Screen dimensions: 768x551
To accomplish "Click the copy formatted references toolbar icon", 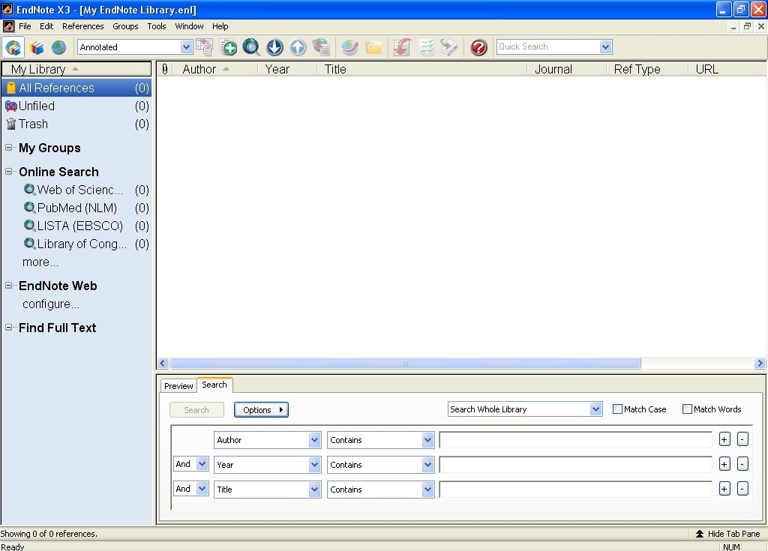I will tap(204, 47).
